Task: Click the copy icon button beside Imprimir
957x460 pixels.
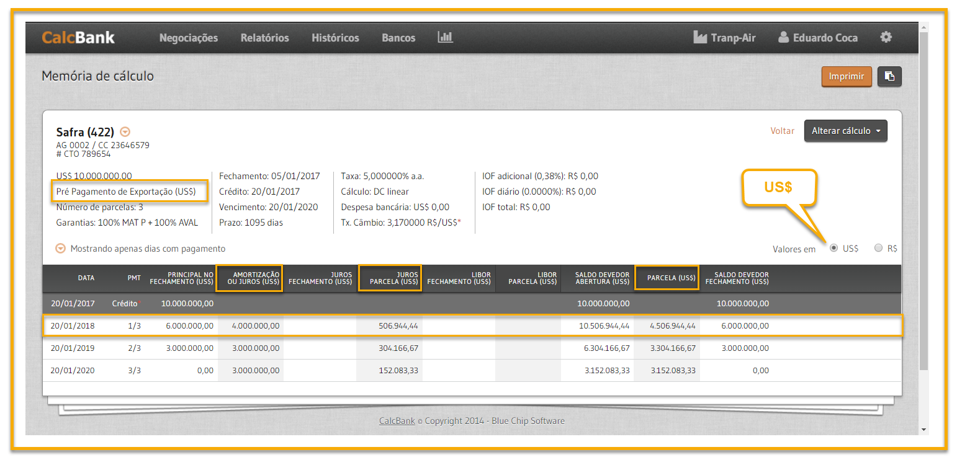Action: (889, 76)
